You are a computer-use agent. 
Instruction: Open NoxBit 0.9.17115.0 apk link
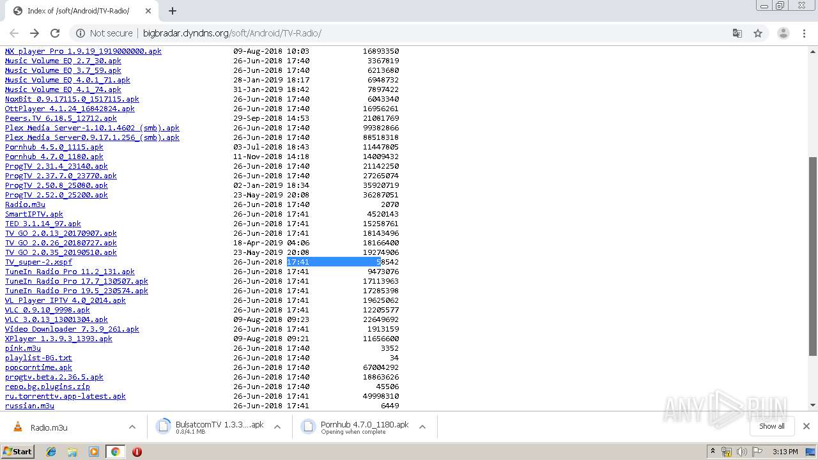point(72,99)
